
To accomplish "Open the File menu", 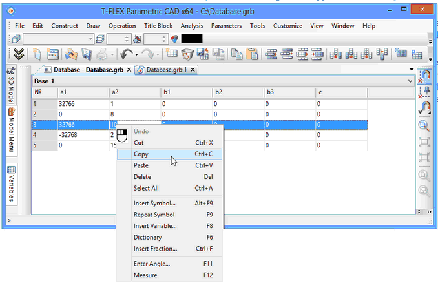I will click(x=19, y=26).
